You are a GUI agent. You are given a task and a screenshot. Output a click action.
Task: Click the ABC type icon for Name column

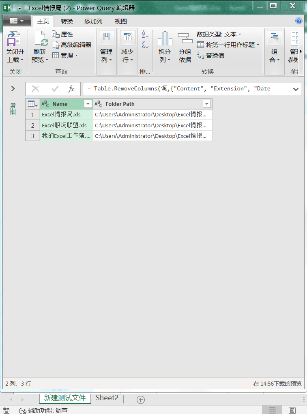[x=45, y=104]
